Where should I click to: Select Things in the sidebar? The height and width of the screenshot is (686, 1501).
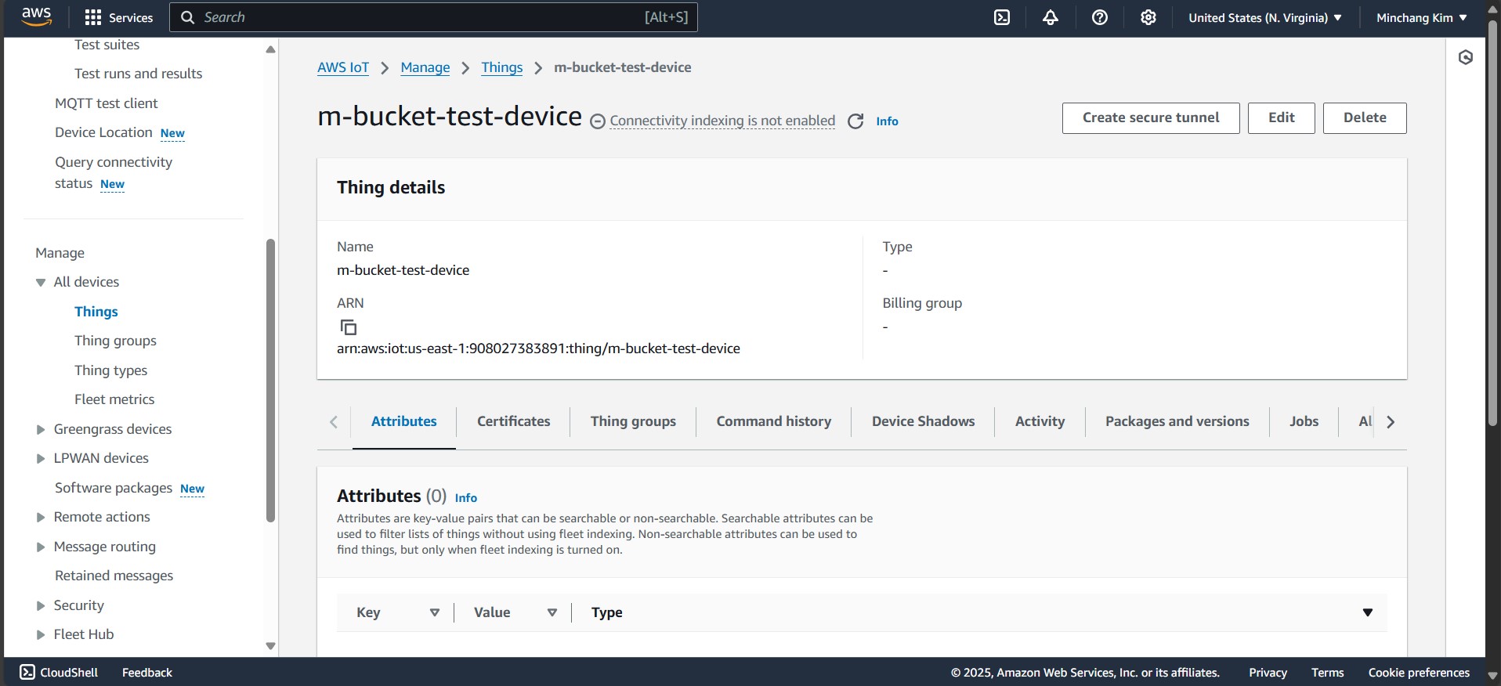(96, 312)
